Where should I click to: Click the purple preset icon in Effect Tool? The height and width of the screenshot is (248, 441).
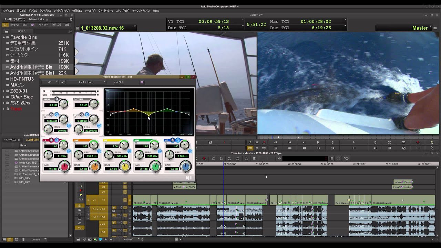pos(142,82)
